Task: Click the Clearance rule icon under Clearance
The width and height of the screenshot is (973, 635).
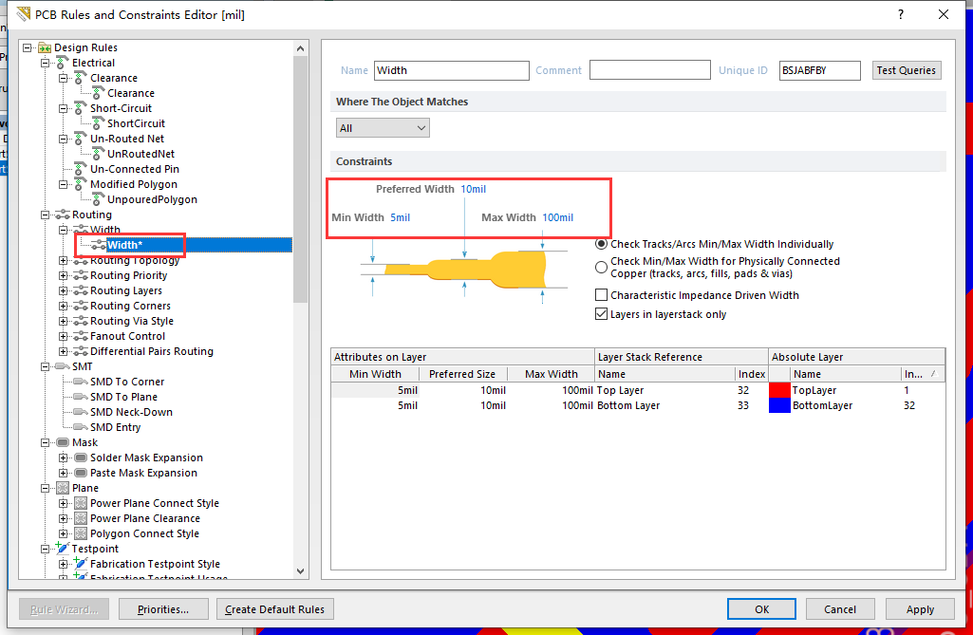Action: point(98,93)
